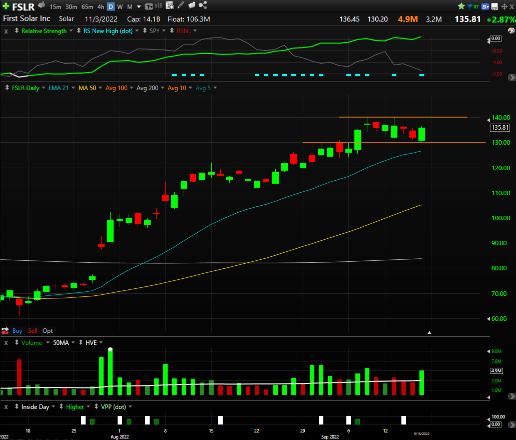
Task: Click the reorder arrows beside Volume
Action: pyautogui.click(x=17, y=342)
